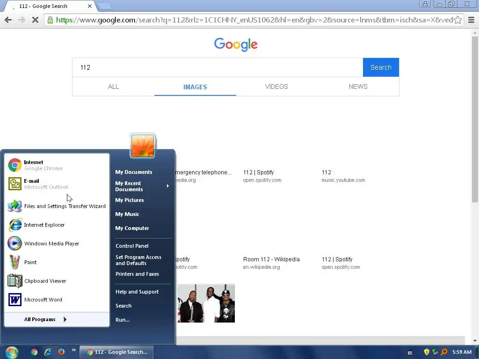This screenshot has width=479, height=359.
Task: Launch Microsoft Word from the Start menu
Action: 57,300
